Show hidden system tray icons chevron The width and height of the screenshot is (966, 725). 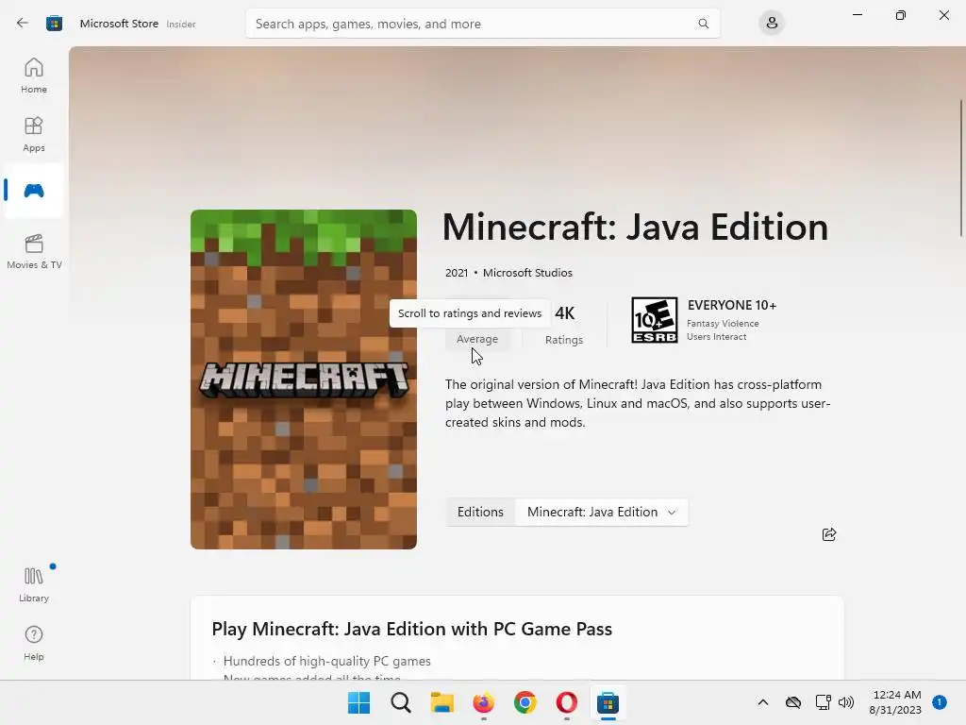tap(762, 702)
